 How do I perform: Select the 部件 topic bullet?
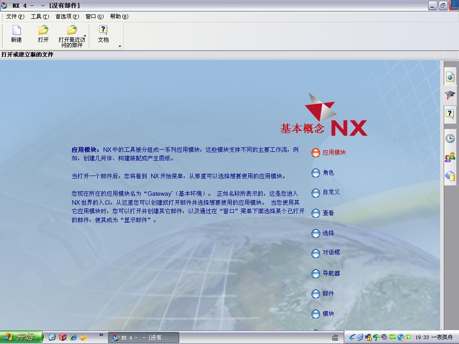tap(316, 294)
